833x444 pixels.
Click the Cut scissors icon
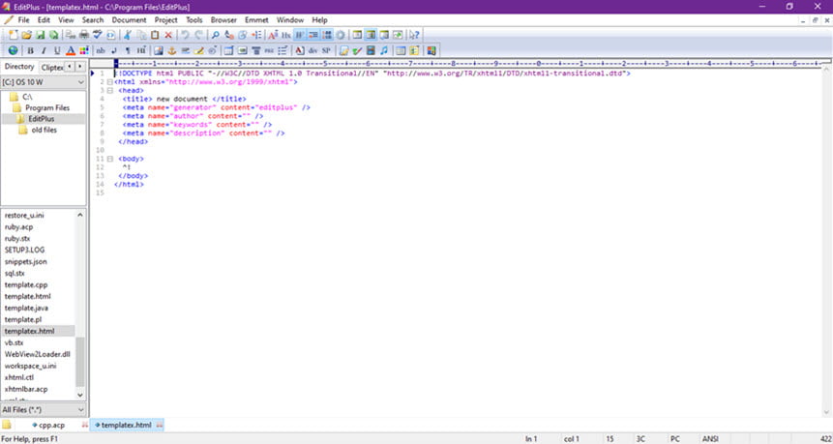[128, 35]
